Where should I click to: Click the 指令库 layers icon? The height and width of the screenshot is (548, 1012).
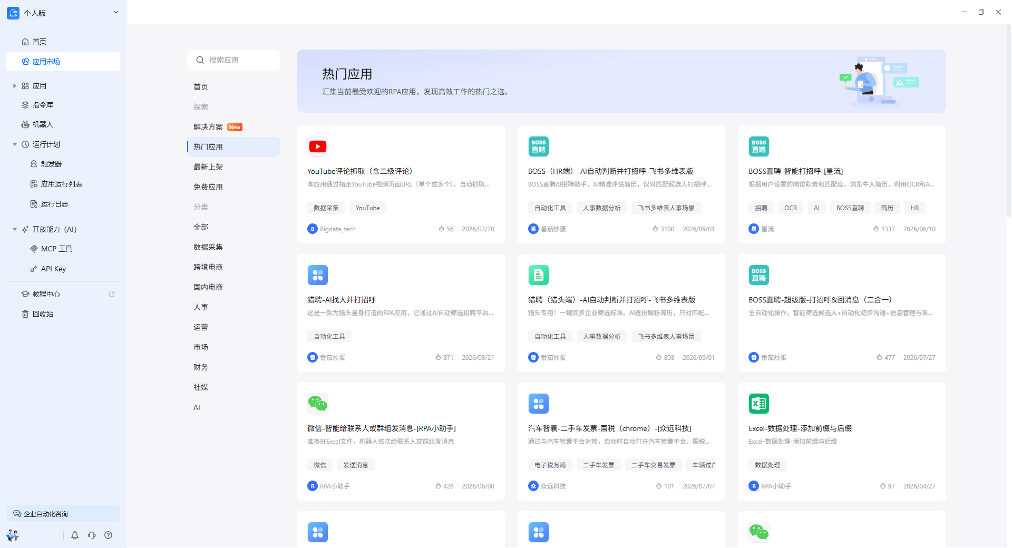pos(25,105)
